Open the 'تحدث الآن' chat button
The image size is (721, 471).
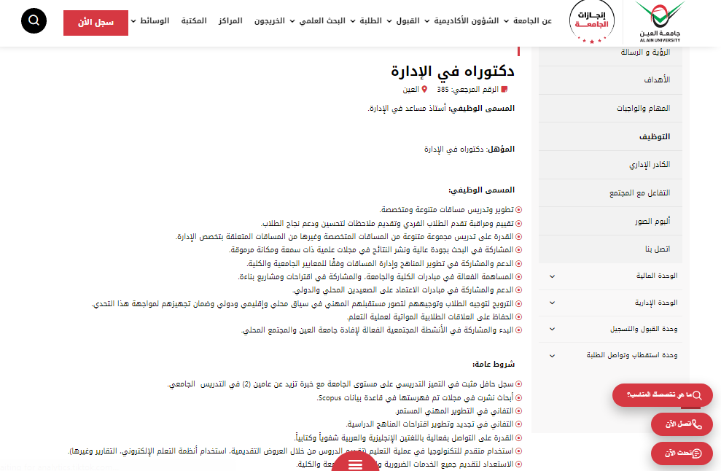pos(682,454)
